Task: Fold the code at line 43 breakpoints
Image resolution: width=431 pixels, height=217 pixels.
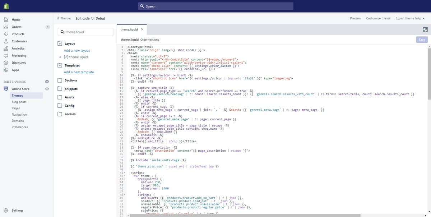Action: [x=125, y=179]
